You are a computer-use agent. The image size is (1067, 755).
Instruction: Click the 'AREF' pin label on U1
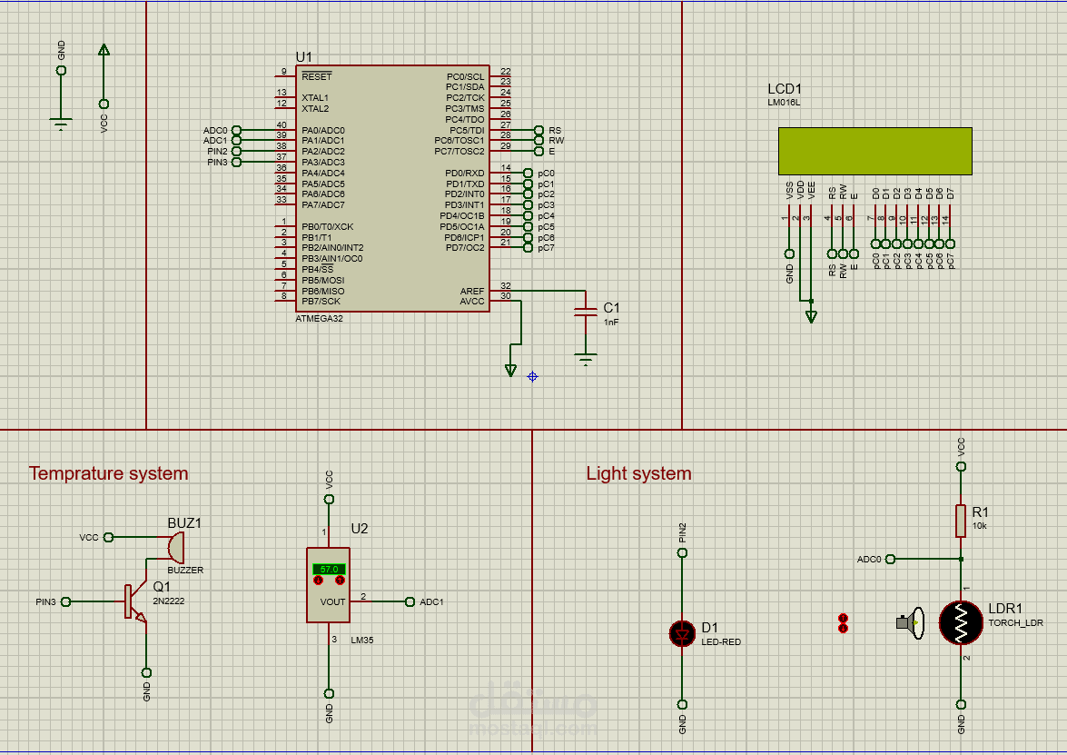[x=472, y=292]
